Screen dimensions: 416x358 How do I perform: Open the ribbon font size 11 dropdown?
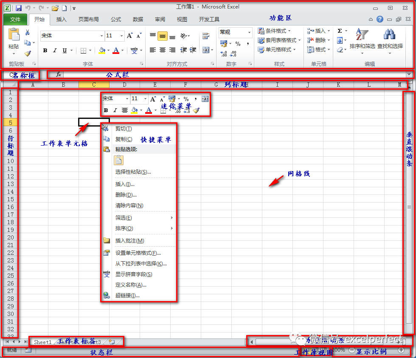(121, 36)
